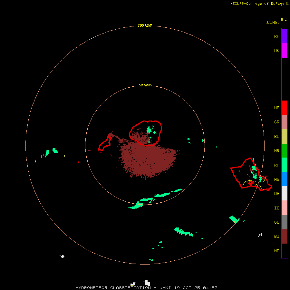Viewport: 290px width, 290px height.
Task: Click the RF legend label
Action: (x=276, y=36)
